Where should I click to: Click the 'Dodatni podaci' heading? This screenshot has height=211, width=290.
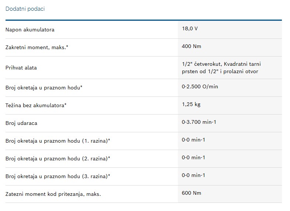coord(25,9)
